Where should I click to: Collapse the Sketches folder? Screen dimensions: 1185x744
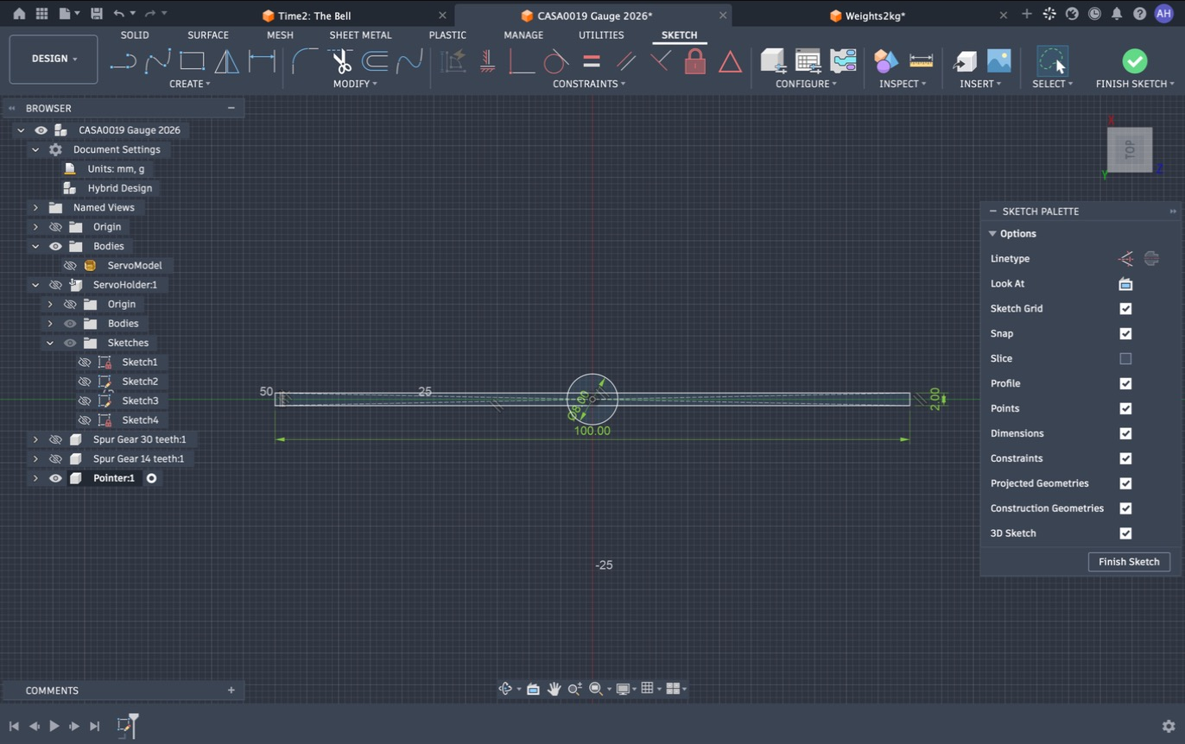coord(50,343)
